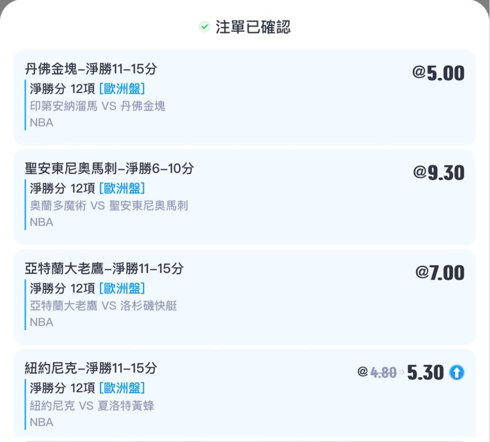Select the 亞特蘭大老鷹-淨勝11-15分 bet title
Viewport: 490px width, 442px height.
click(104, 268)
